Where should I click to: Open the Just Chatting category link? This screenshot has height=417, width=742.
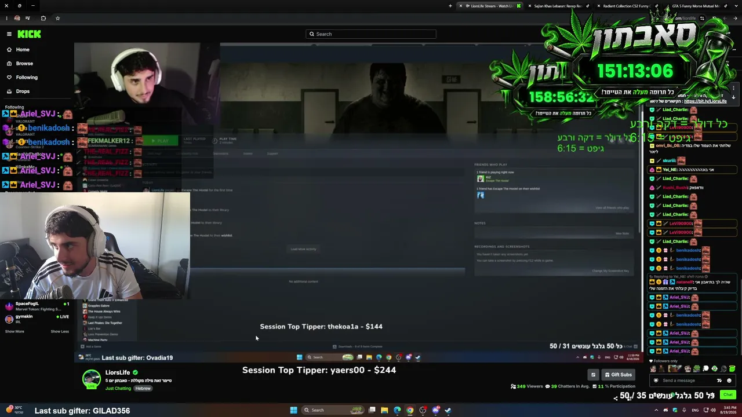click(x=118, y=388)
